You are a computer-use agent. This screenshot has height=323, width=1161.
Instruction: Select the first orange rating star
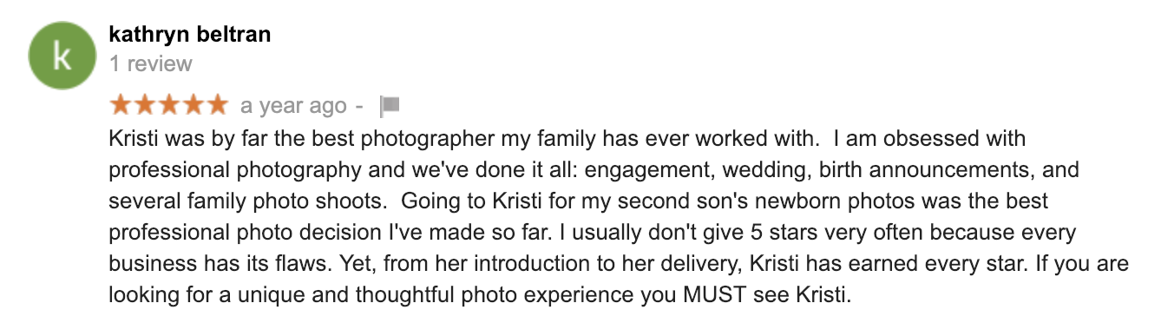pyautogui.click(x=121, y=105)
